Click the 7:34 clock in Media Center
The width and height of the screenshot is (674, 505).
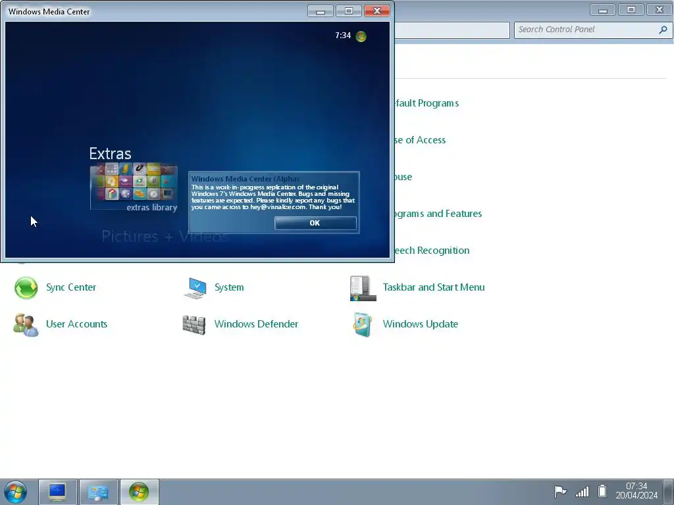[342, 36]
